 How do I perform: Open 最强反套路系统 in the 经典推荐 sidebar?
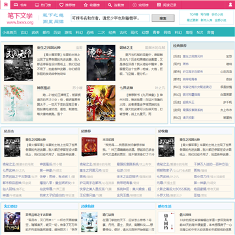(193, 110)
